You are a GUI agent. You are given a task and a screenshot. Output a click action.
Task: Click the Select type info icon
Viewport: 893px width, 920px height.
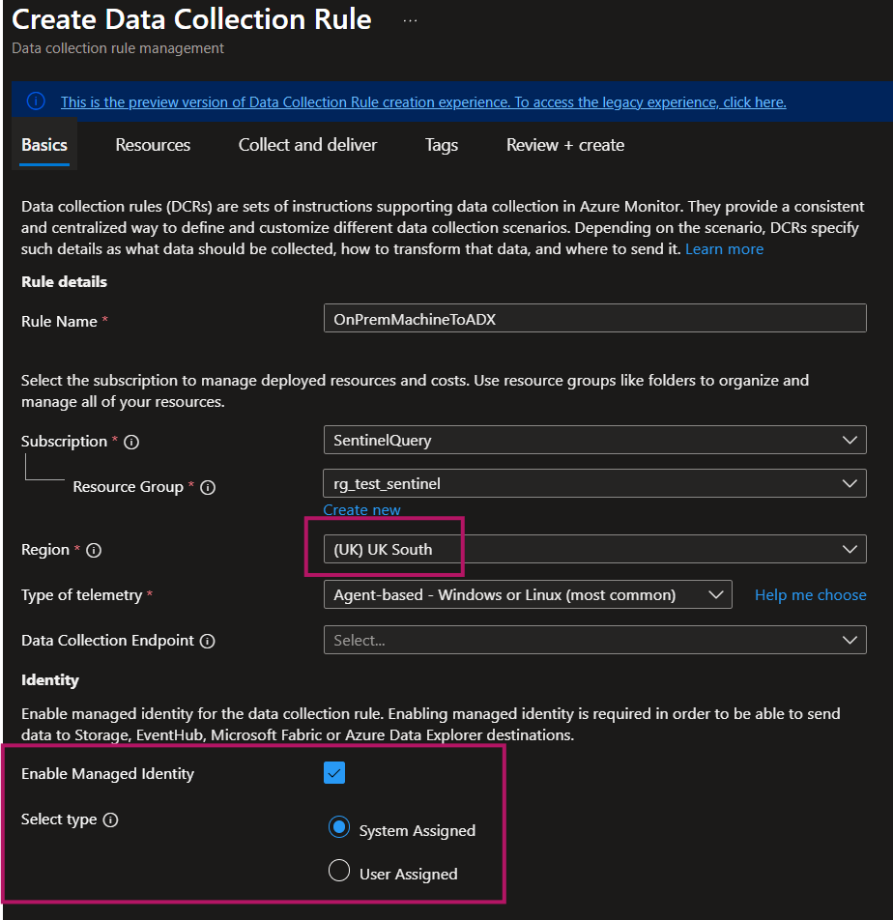click(x=110, y=819)
